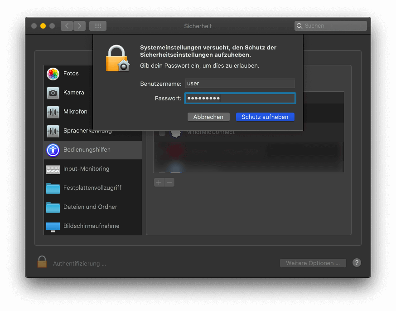
Task: Open Festplattenvollzugriff folder icon
Action: tap(53, 188)
